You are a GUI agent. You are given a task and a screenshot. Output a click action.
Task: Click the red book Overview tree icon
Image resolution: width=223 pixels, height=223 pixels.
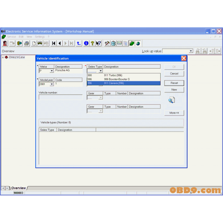click(x=6, y=57)
